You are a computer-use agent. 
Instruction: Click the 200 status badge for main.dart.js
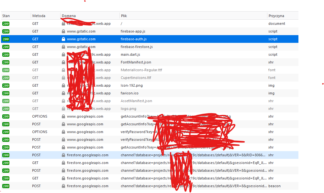tap(6, 54)
